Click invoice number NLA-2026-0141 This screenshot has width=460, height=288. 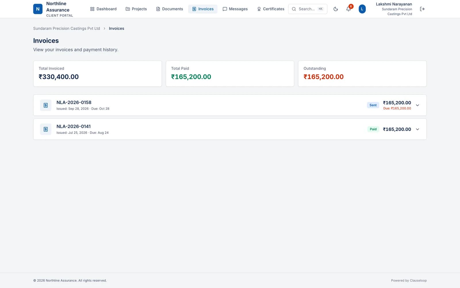(x=74, y=126)
